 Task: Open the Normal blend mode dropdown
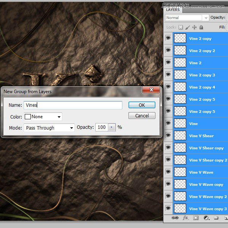tap(187, 18)
